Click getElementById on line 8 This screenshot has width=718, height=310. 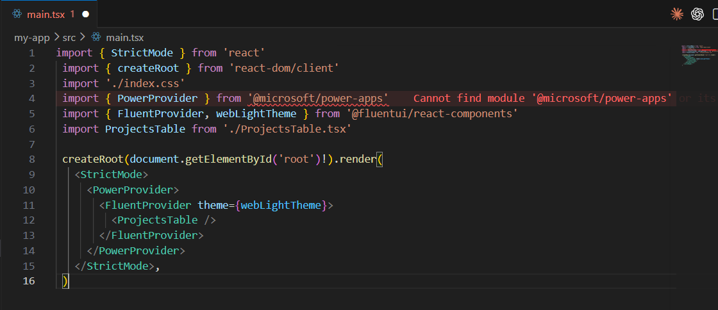click(x=228, y=159)
